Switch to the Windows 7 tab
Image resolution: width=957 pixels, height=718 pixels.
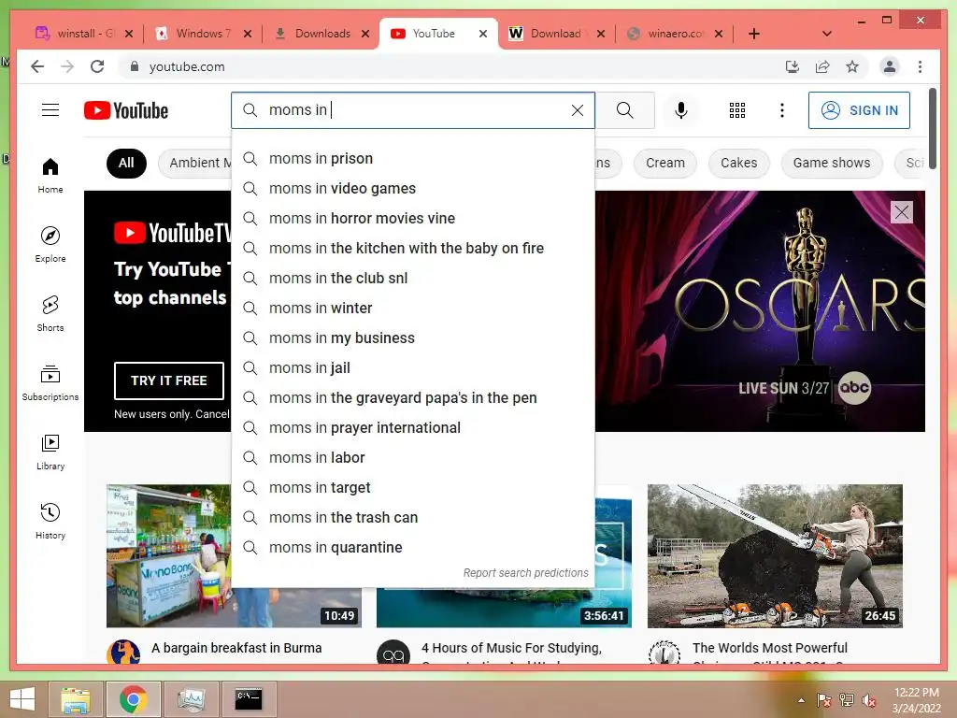(196, 34)
